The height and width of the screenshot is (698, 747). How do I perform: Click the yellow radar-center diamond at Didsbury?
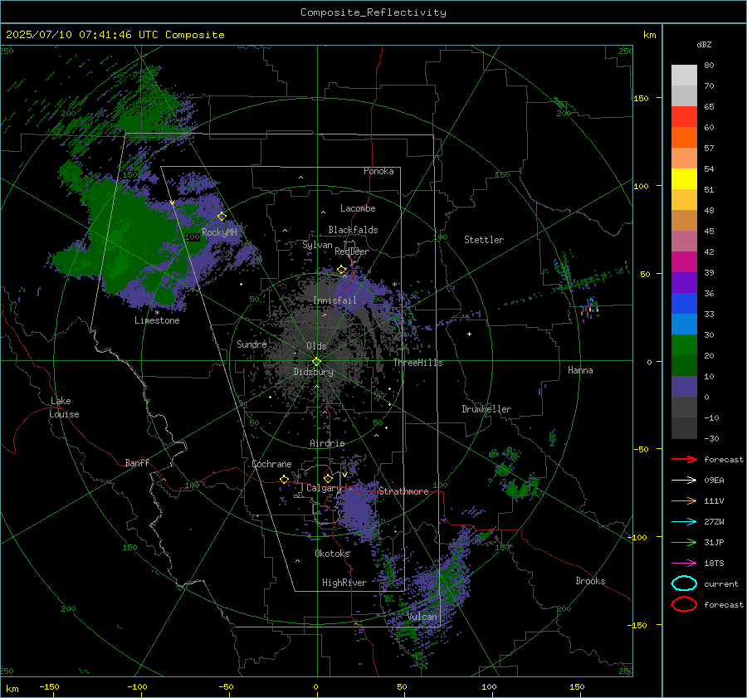[x=316, y=362]
